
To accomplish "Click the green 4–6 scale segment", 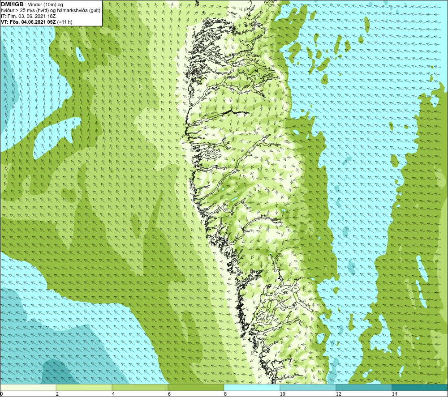I will (140, 387).
